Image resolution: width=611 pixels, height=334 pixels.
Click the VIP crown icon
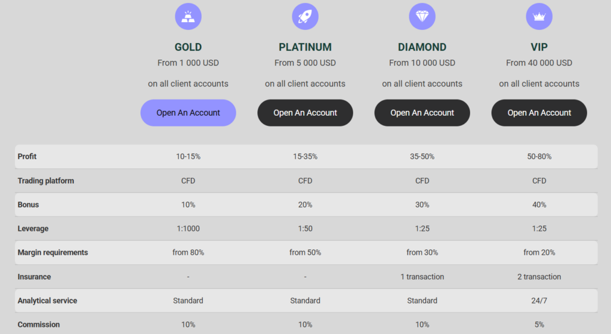coord(539,17)
